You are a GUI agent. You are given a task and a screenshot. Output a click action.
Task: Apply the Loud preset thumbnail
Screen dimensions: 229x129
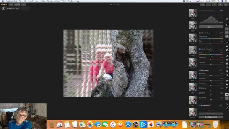193,100
